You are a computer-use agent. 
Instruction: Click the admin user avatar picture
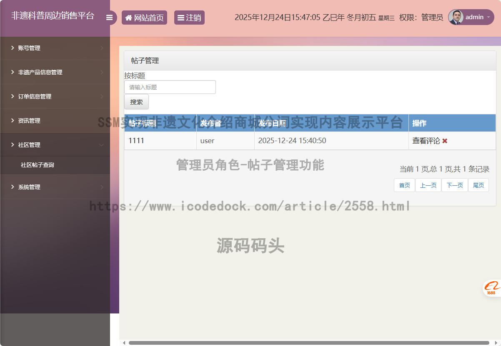pos(456,17)
